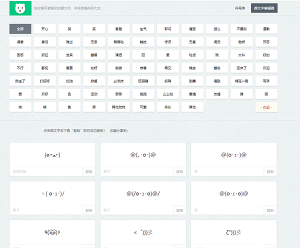Filter by 猪 tag
Screen dimensions: 300x248
tap(241, 94)
